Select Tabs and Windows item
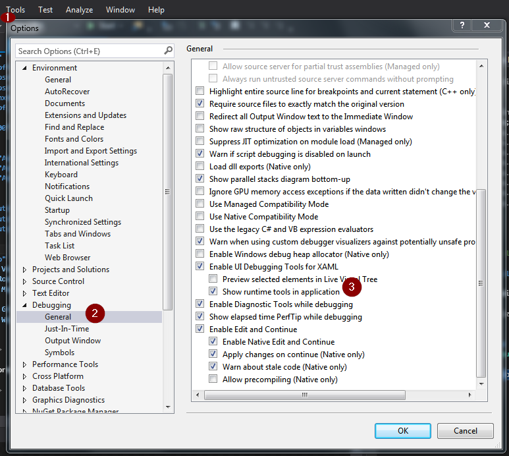 pyautogui.click(x=78, y=234)
